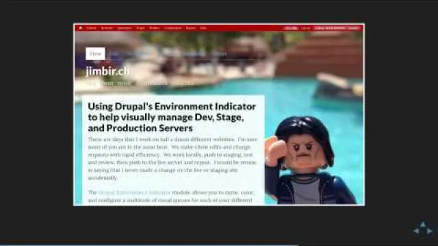Click the article title about Environment Indicator
Image resolution: width=438 pixels, height=246 pixels.
tap(172, 117)
